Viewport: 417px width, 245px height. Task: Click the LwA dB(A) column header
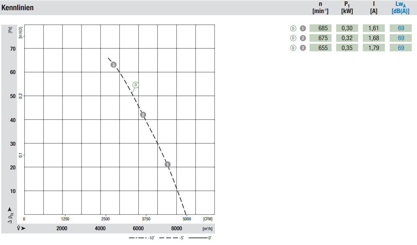coord(401,8)
